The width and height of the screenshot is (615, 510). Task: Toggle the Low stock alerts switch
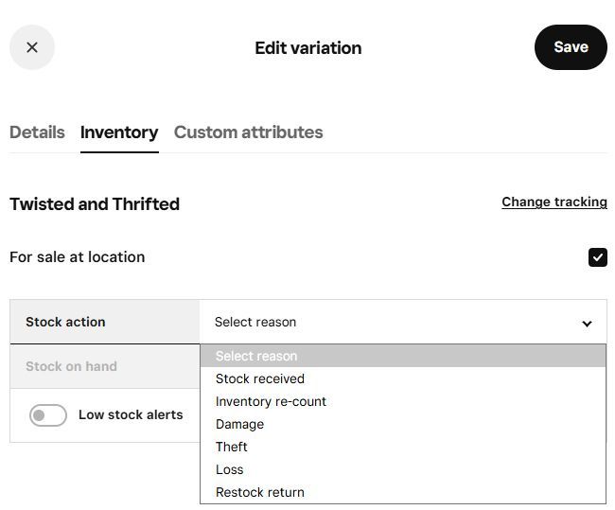pyautogui.click(x=48, y=415)
